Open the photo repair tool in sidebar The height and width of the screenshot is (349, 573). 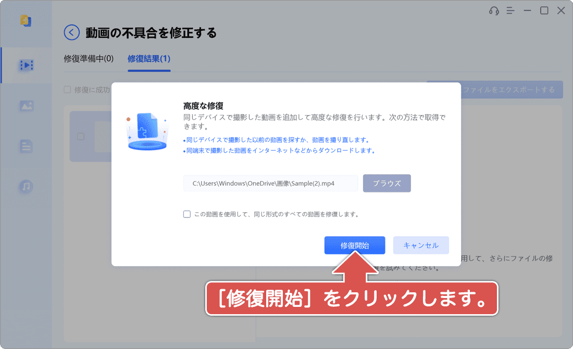[26, 106]
